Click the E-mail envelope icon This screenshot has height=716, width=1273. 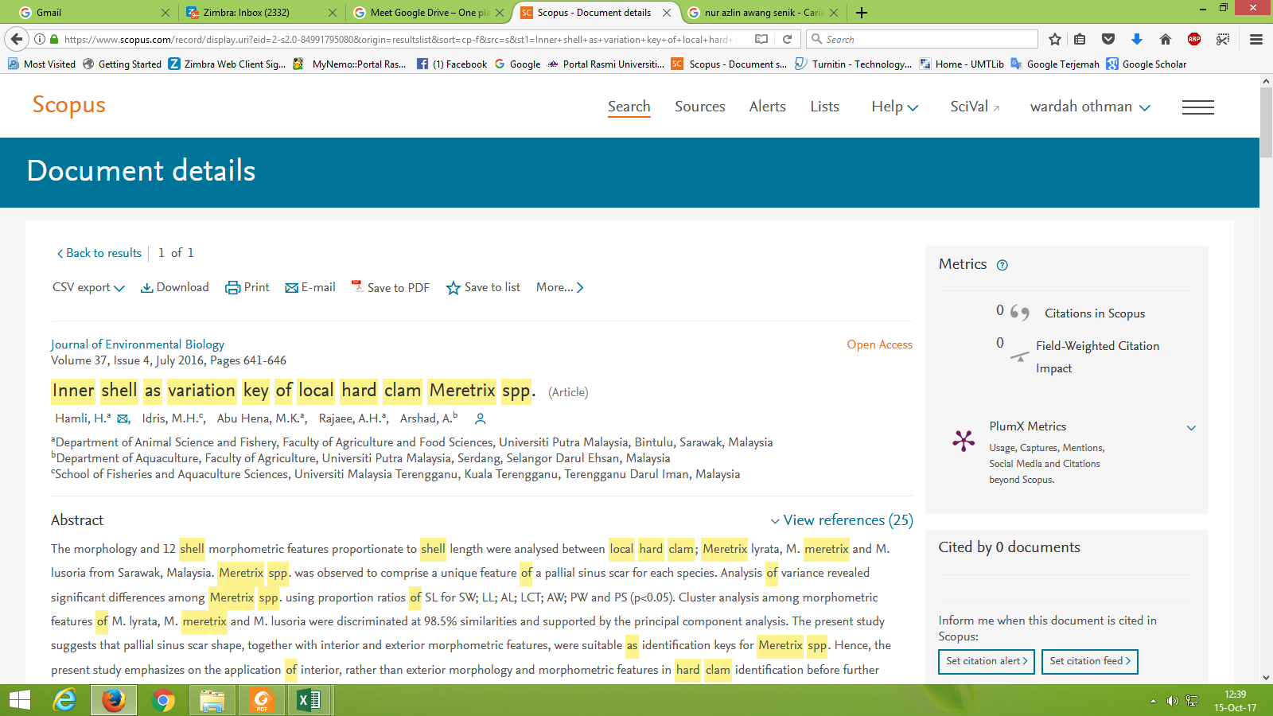coord(291,288)
